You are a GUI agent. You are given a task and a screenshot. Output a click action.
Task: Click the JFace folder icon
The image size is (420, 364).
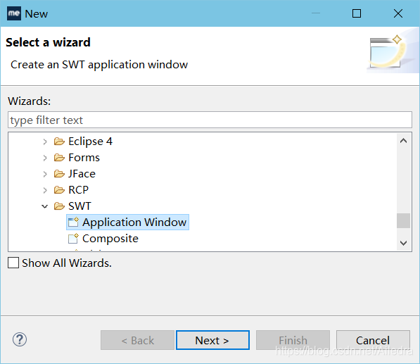59,174
